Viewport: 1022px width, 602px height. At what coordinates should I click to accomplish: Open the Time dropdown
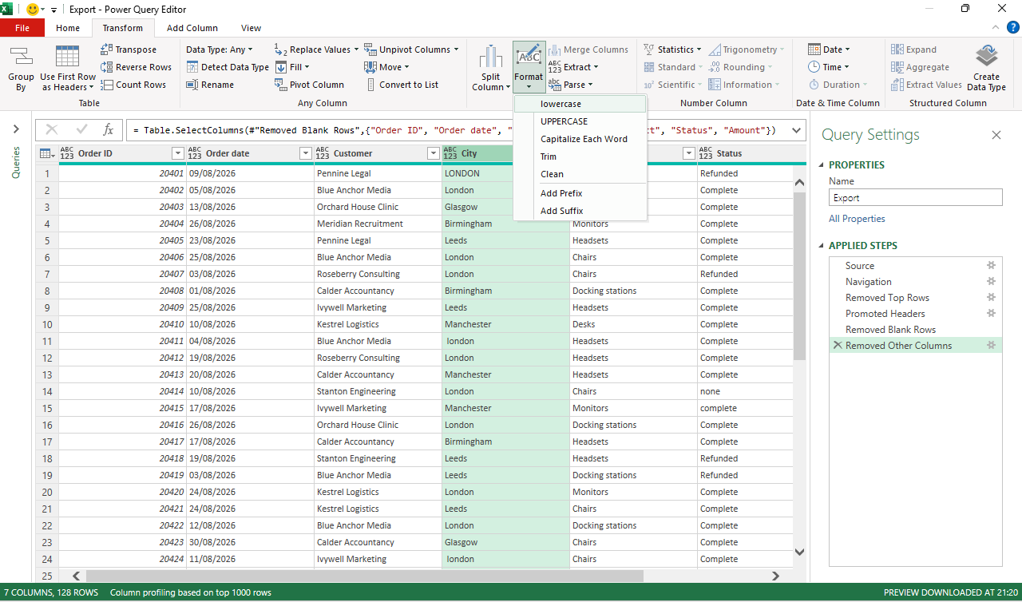coord(828,67)
